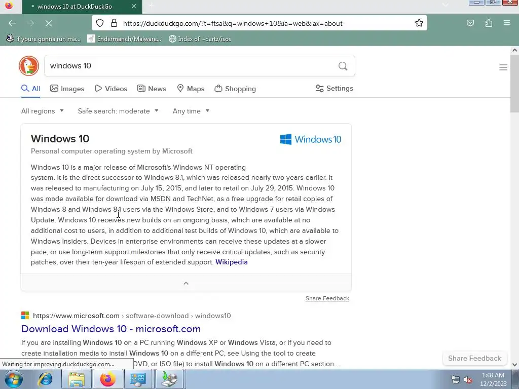The height and width of the screenshot is (389, 519).
Task: Expand the All regions dropdown
Action: [43, 111]
